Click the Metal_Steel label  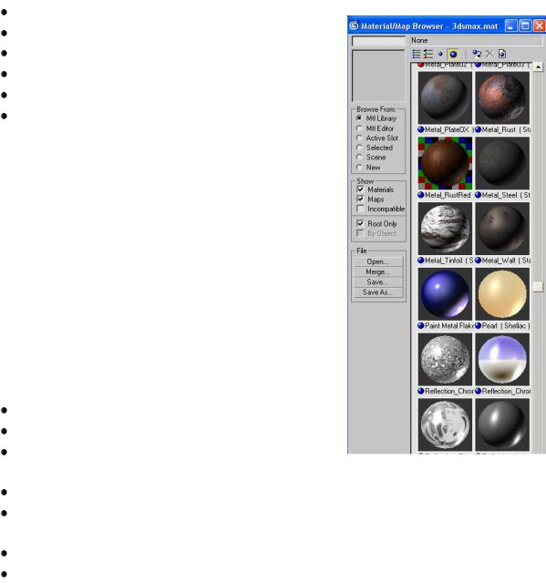tap(500, 195)
